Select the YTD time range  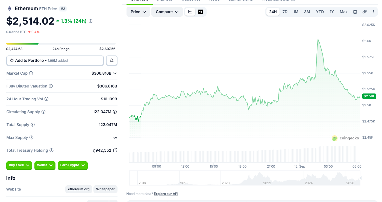(x=320, y=12)
